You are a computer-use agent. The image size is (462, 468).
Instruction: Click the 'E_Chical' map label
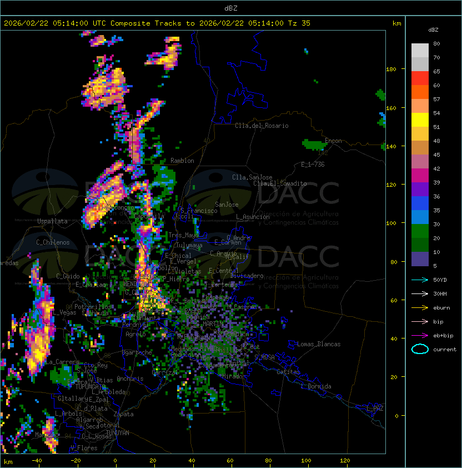coord(178,256)
